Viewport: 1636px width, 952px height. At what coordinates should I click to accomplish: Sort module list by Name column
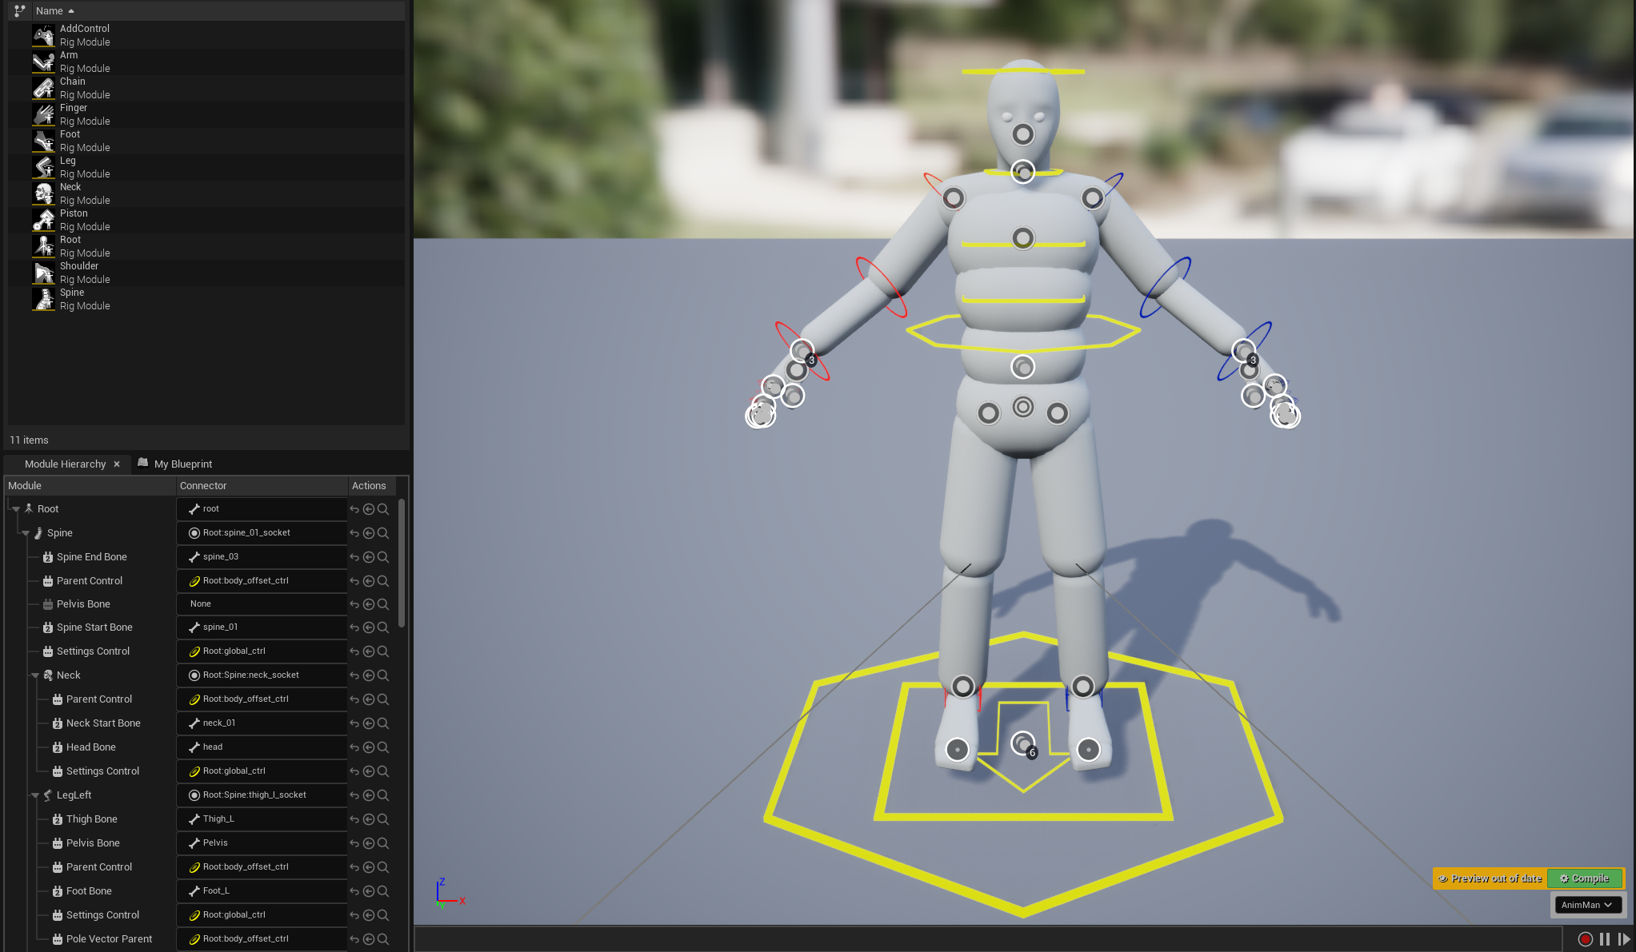click(50, 10)
